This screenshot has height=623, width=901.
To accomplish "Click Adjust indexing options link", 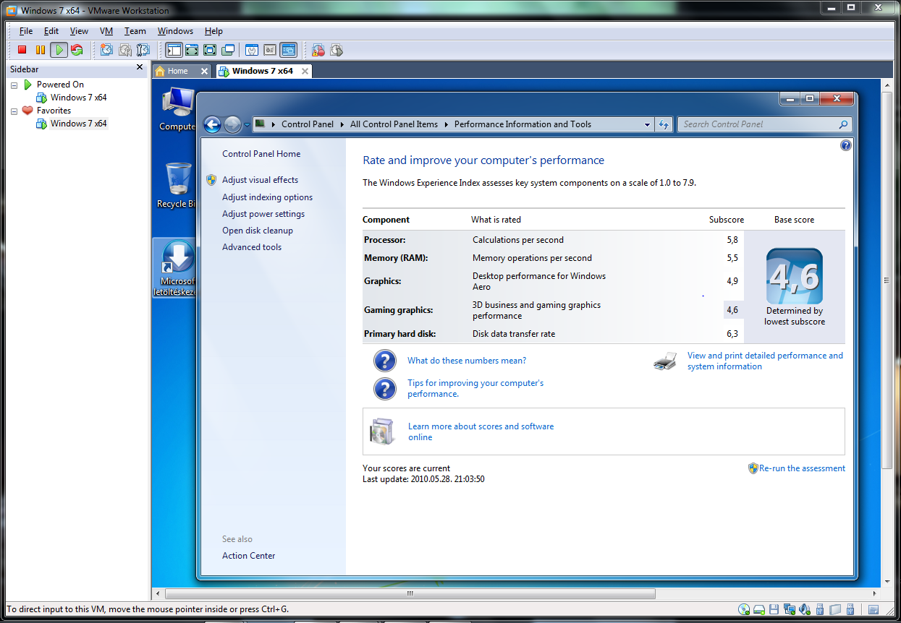I will click(267, 197).
